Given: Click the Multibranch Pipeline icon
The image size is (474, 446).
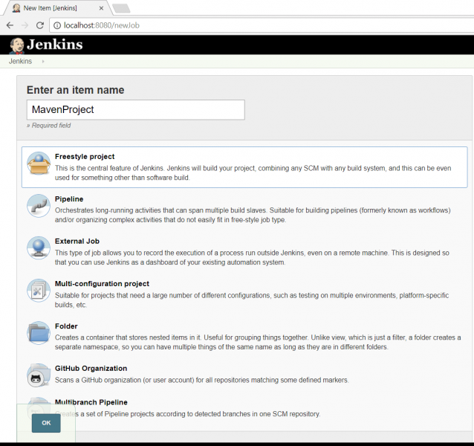Looking at the screenshot, I should point(39,405).
